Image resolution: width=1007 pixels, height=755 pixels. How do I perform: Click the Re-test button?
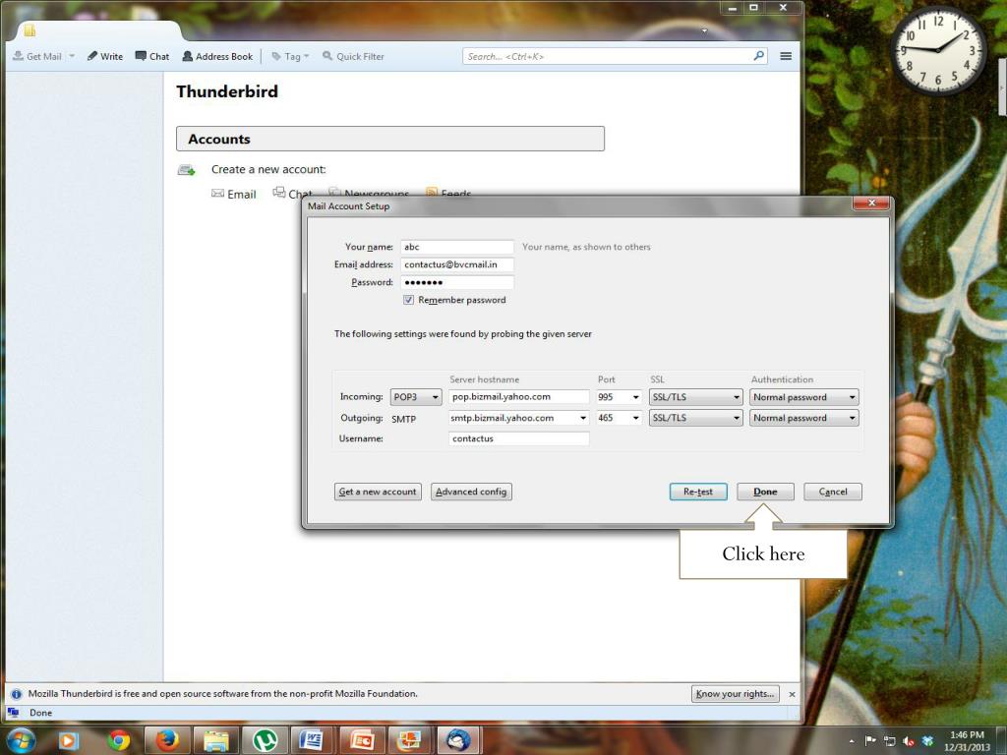(698, 492)
